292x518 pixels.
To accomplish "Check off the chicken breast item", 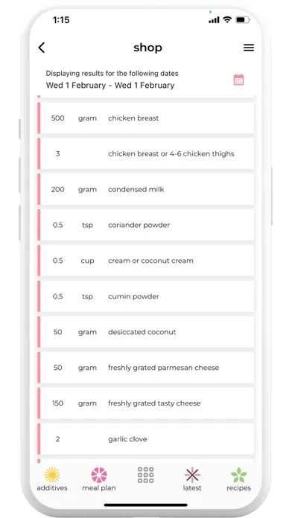I will click(x=145, y=118).
